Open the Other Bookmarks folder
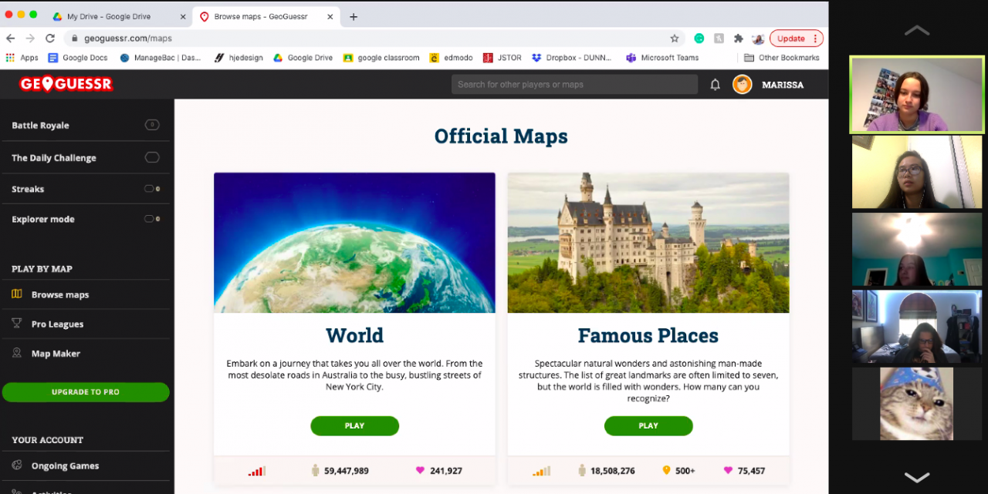This screenshot has height=494, width=988. click(781, 58)
